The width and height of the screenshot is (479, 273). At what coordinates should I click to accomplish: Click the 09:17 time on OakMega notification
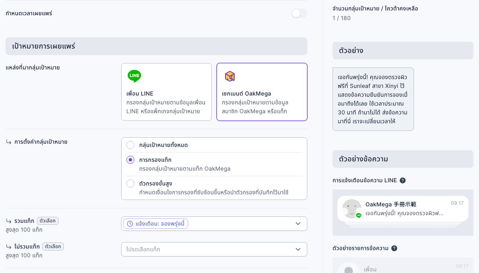(x=457, y=203)
